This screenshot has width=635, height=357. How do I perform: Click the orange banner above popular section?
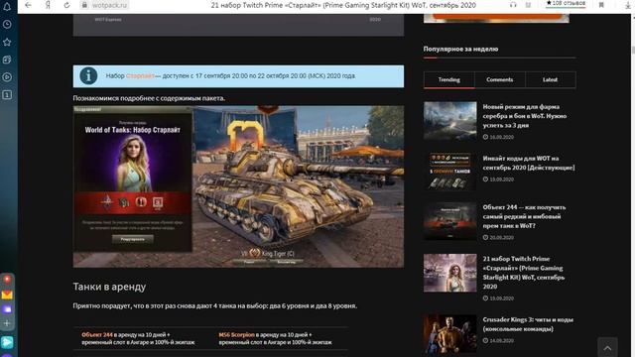pyautogui.click(x=496, y=18)
